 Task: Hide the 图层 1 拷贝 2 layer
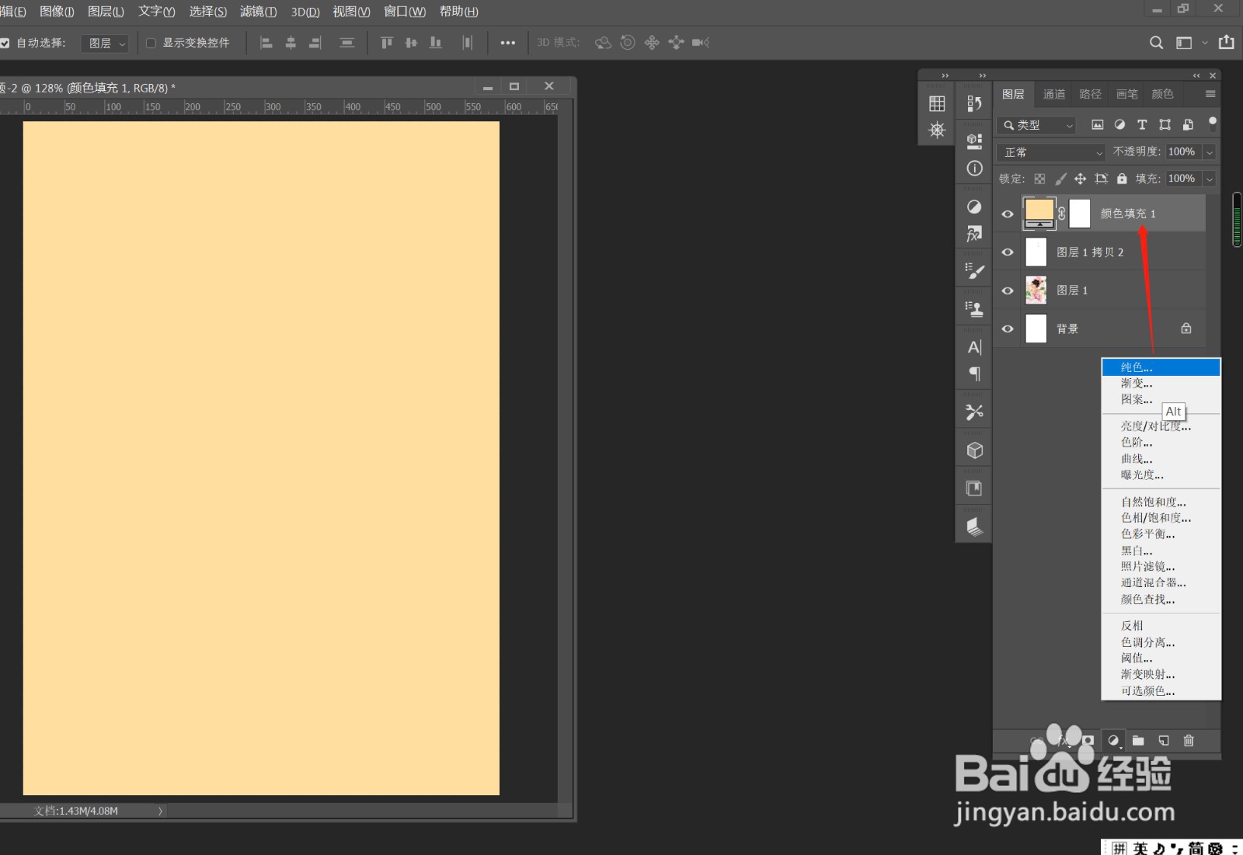[1008, 252]
